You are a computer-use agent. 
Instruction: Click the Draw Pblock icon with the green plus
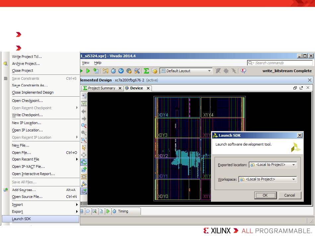coord(84,169)
